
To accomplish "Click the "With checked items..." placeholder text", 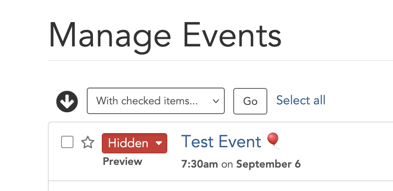I will 147,101.
